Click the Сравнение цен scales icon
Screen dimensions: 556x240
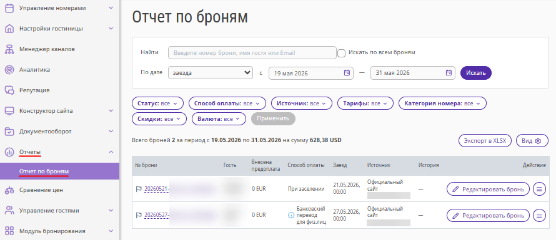point(9,190)
